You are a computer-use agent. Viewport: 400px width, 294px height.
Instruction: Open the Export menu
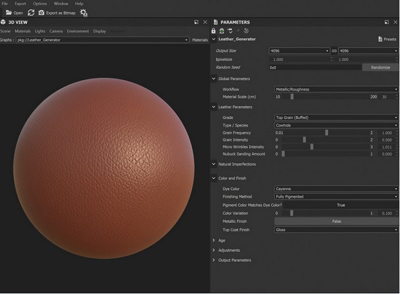point(21,4)
